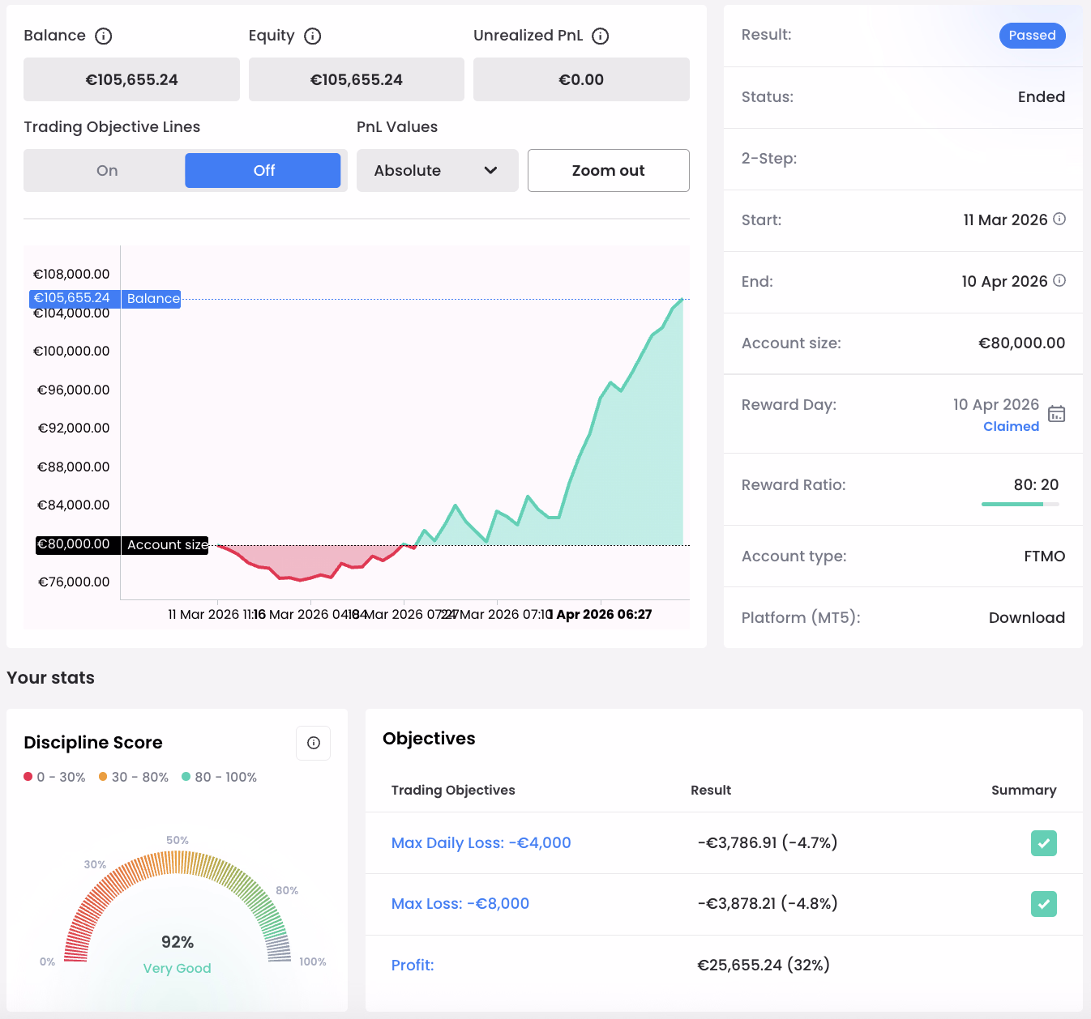Click the Discipline Score gauge
Viewport: 1091px width, 1019px height.
click(x=178, y=906)
